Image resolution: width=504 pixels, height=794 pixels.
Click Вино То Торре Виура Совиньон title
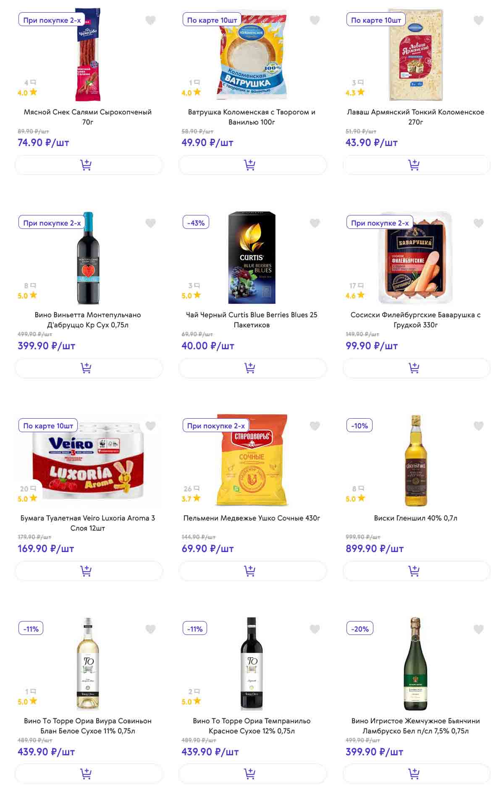pyautogui.click(x=88, y=726)
